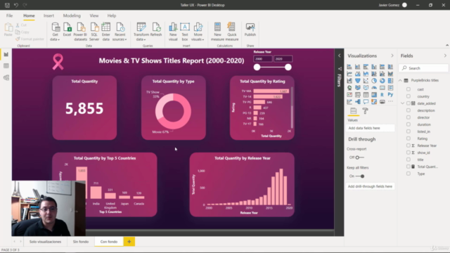This screenshot has height=253, width=450.
Task: Collapse the Fields pane chevron
Action: point(445,56)
